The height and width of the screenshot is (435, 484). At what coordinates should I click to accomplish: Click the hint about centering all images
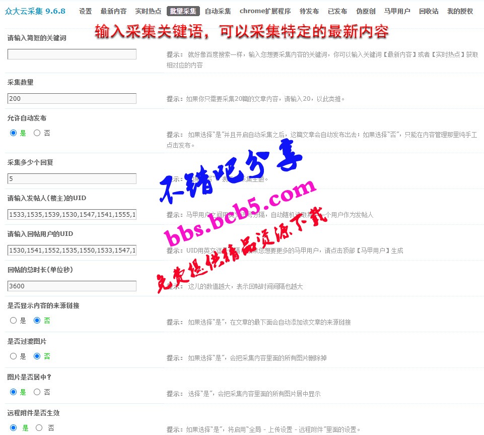pos(244,394)
